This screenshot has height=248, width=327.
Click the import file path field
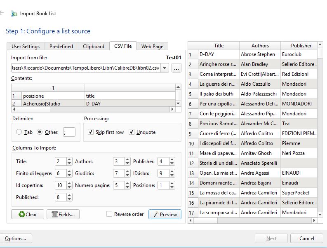pyautogui.click(x=86, y=68)
